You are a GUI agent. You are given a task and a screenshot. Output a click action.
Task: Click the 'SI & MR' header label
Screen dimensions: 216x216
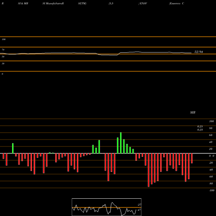(23, 3)
